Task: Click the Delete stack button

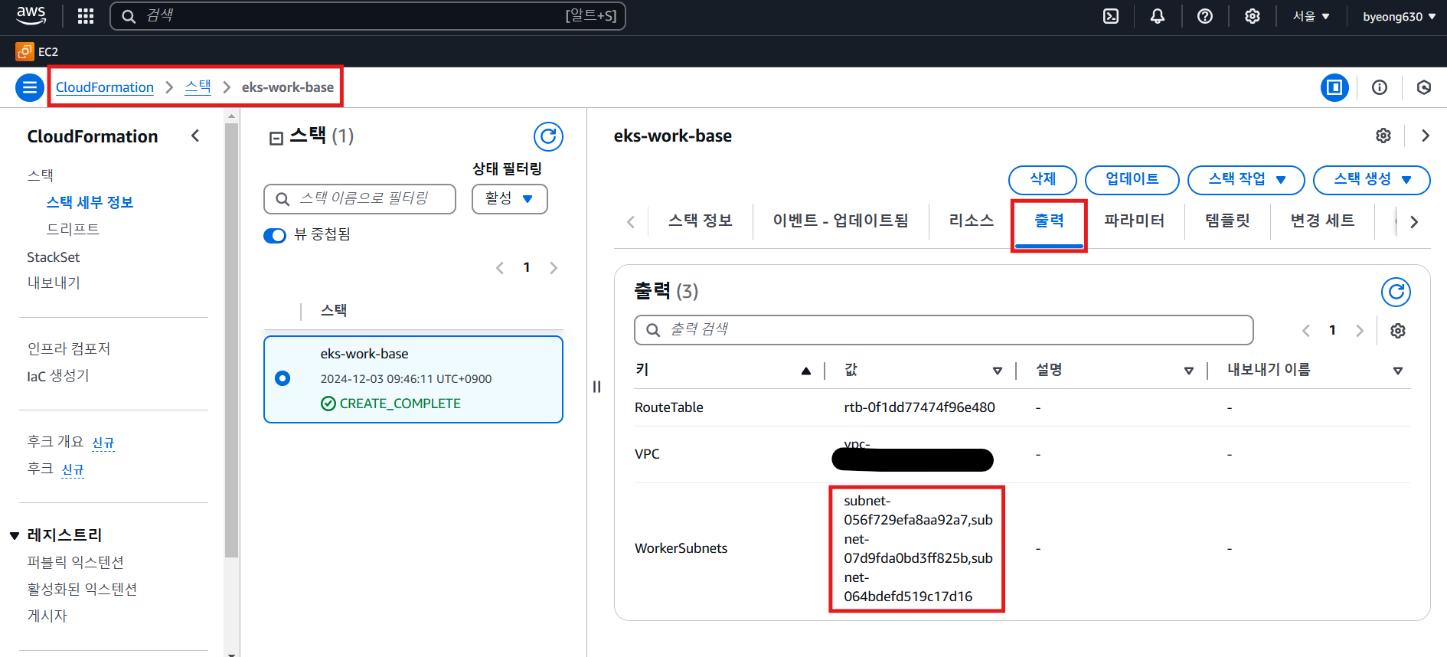Action: coord(1043,180)
